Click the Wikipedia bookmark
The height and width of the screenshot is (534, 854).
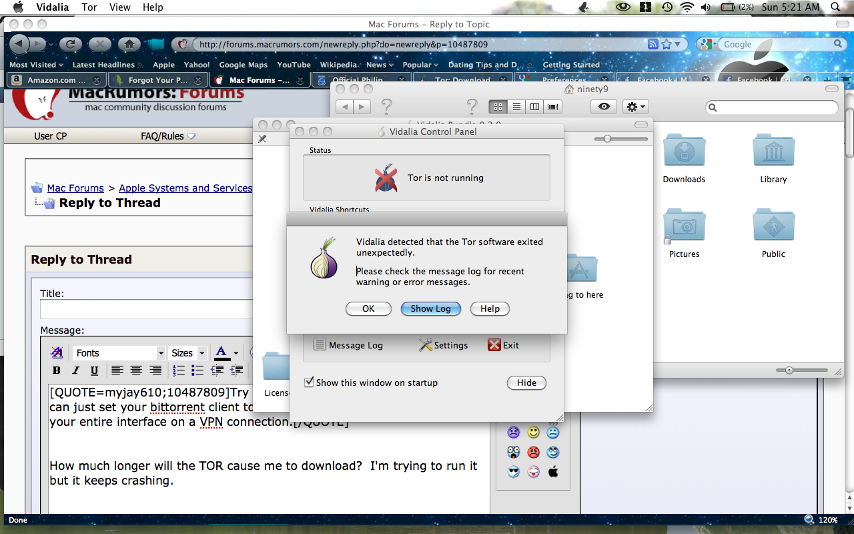click(338, 65)
